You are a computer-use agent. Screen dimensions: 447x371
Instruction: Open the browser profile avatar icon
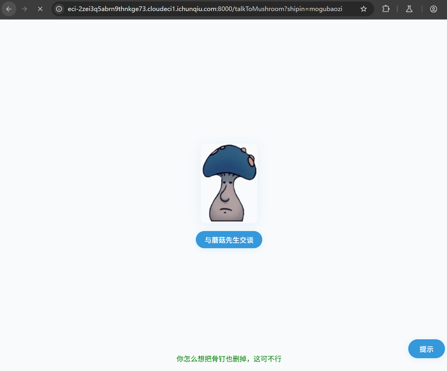(433, 9)
